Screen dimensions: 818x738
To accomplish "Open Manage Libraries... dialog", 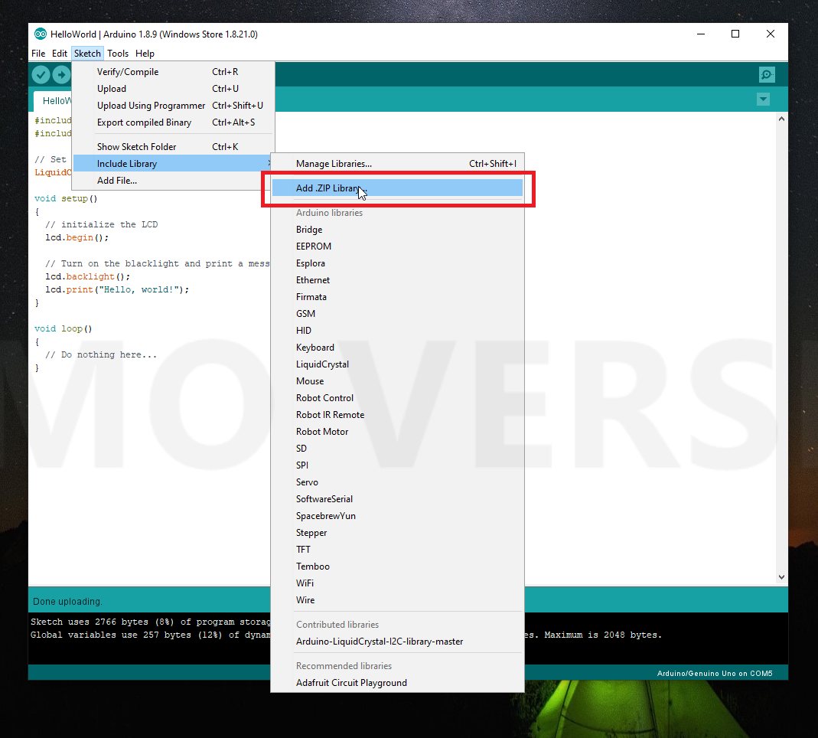I will pos(397,163).
